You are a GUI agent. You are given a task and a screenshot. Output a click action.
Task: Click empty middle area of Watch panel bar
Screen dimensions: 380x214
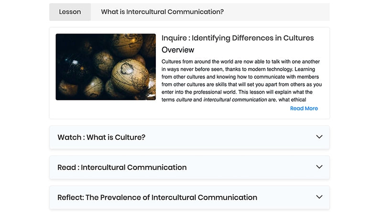coord(229,138)
